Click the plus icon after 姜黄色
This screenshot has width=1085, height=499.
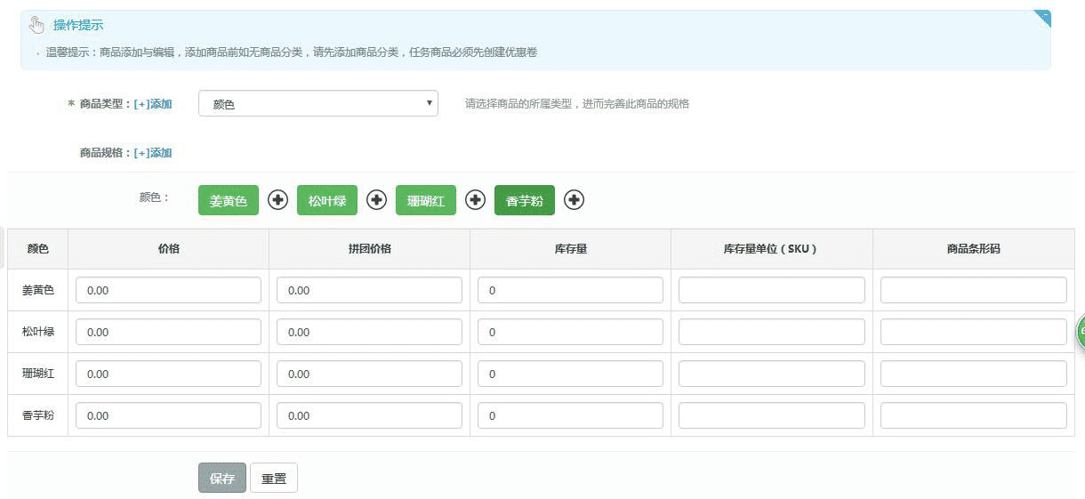click(278, 200)
